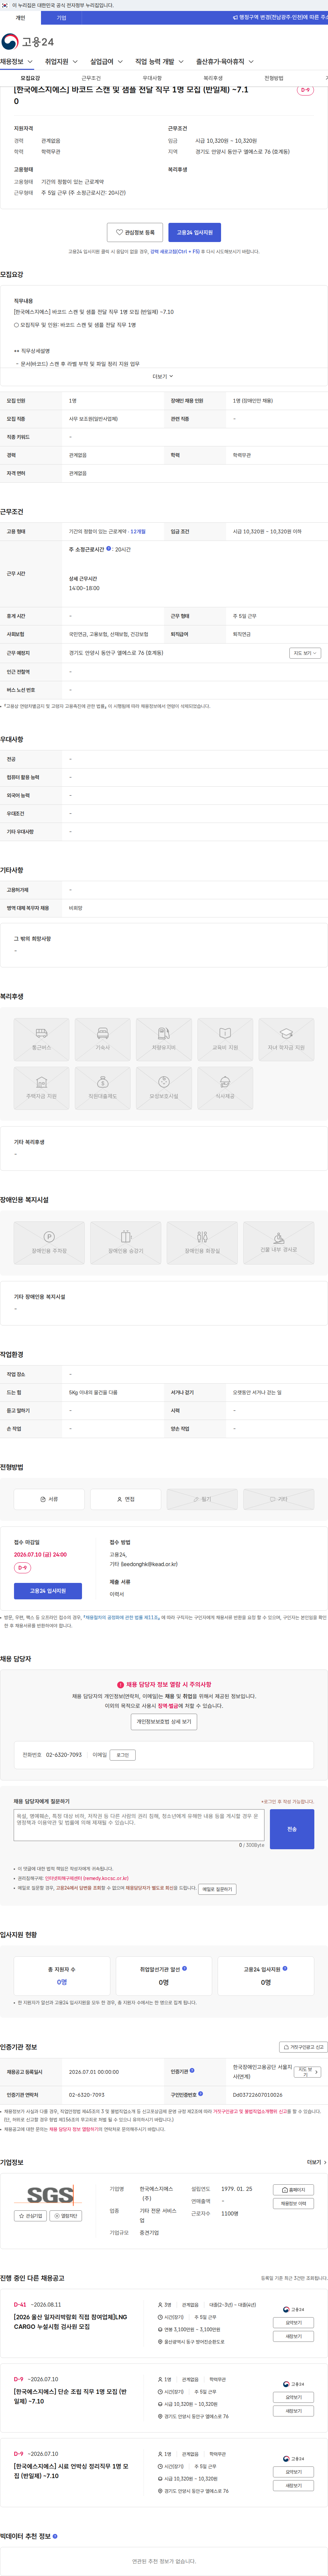
Task: Expand the 직업 능력 개발 menu
Action: tap(160, 62)
